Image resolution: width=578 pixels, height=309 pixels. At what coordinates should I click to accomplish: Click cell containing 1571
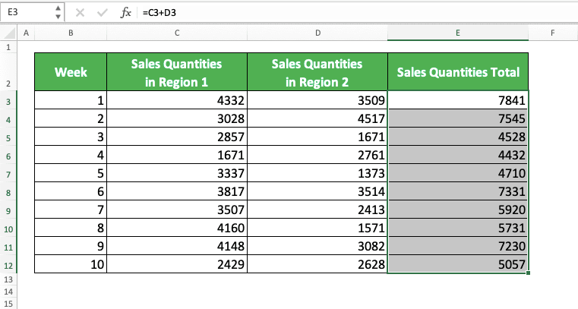pyautogui.click(x=317, y=228)
